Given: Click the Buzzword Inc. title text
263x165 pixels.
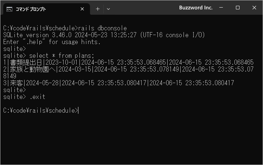Looking at the screenshot, I should tap(196, 8).
